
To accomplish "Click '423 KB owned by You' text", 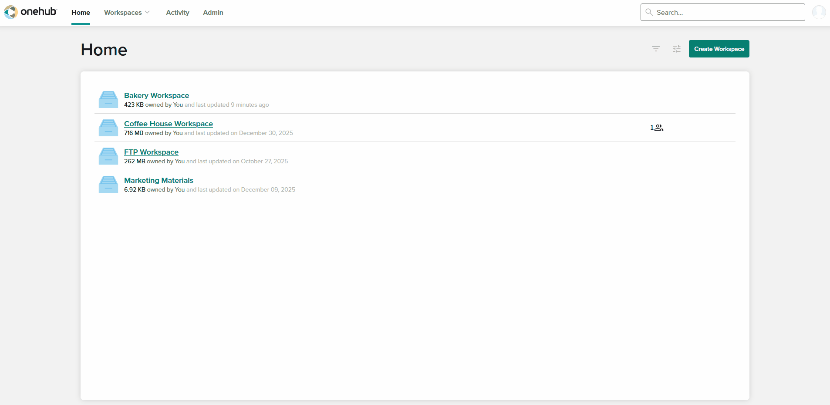I will [x=153, y=105].
